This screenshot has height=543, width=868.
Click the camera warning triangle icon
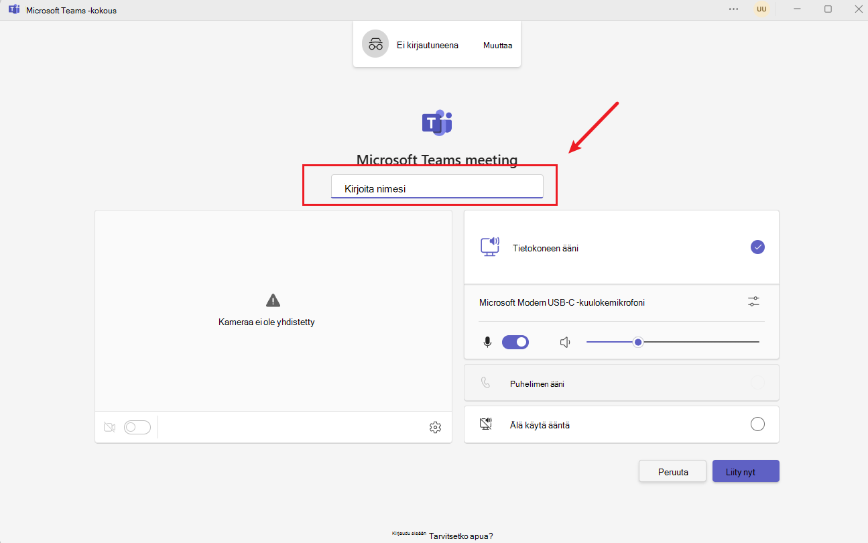pos(273,300)
